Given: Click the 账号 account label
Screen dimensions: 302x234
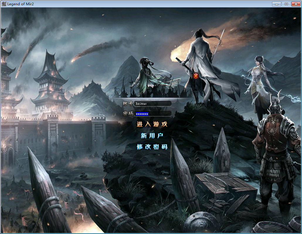Looking at the screenshot, I should click(128, 103).
